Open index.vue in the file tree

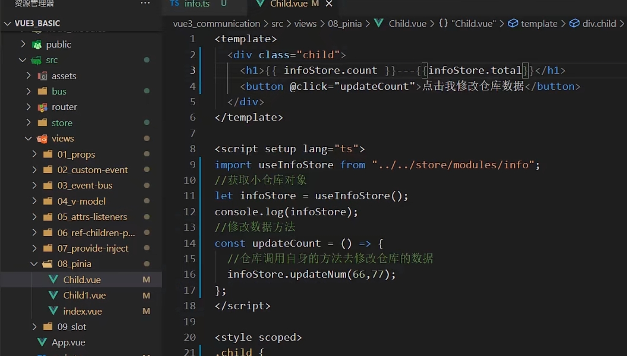(82, 311)
